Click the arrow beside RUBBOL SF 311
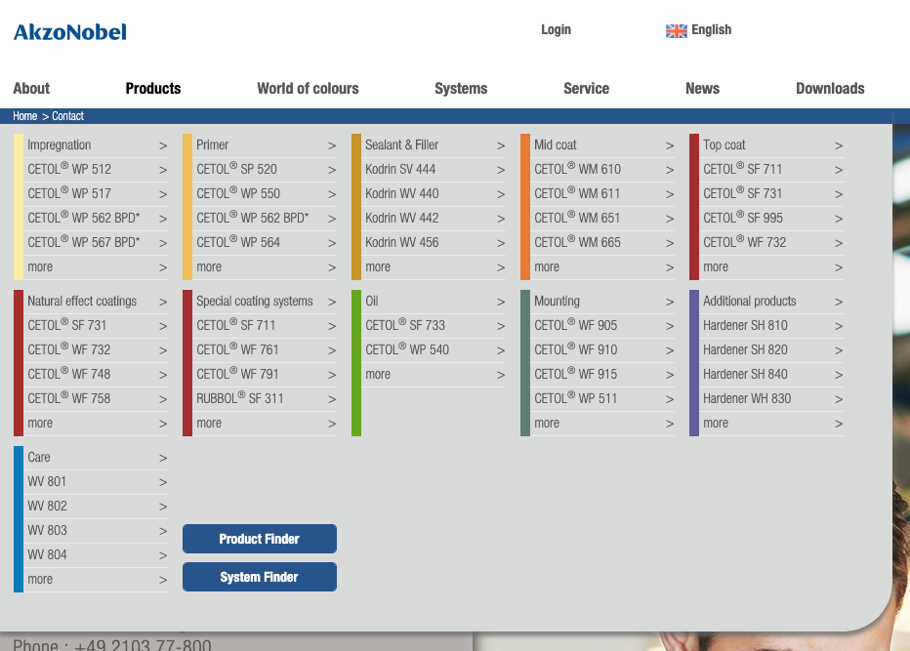The height and width of the screenshot is (651, 910). coord(332,400)
